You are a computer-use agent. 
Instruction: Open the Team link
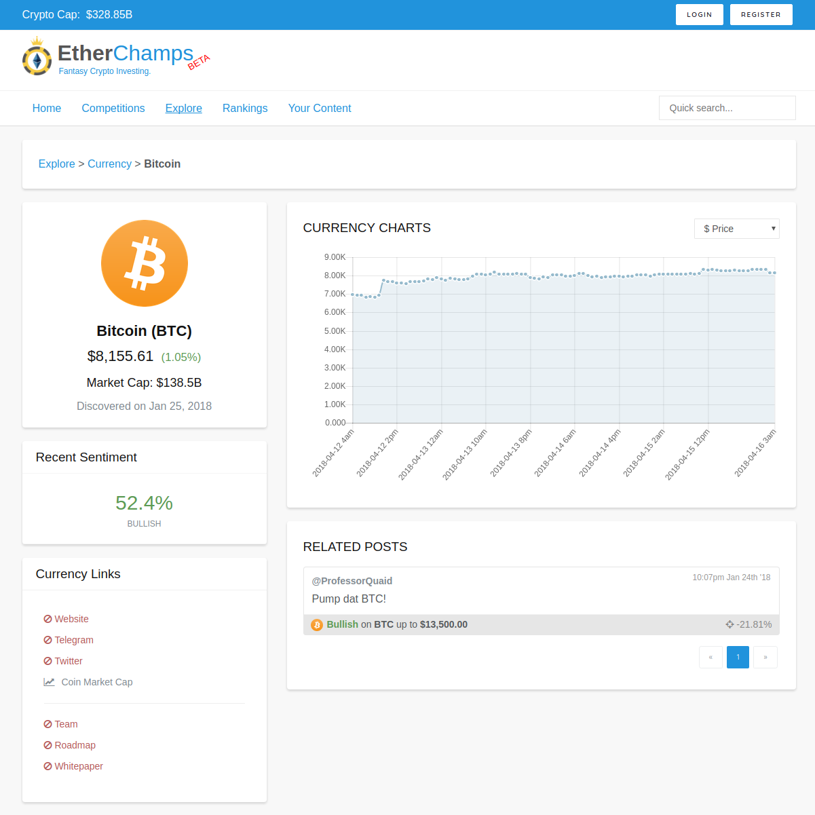66,724
